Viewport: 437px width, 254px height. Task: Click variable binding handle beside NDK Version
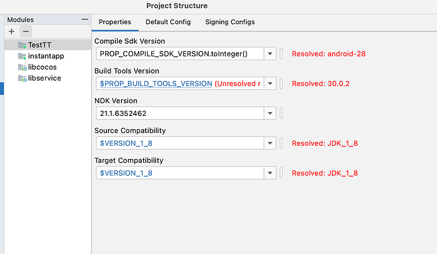(282, 113)
